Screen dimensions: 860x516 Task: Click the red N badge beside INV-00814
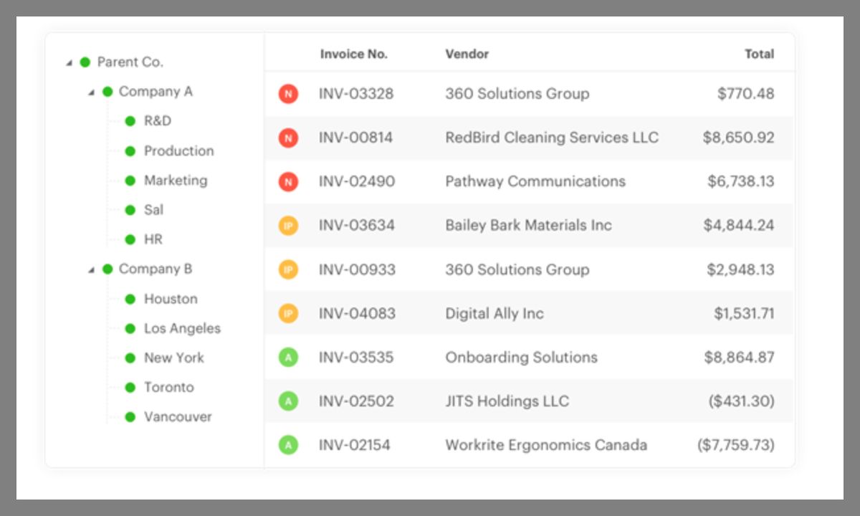point(288,138)
